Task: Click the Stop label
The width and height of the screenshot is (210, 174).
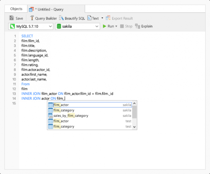Action: (129, 26)
